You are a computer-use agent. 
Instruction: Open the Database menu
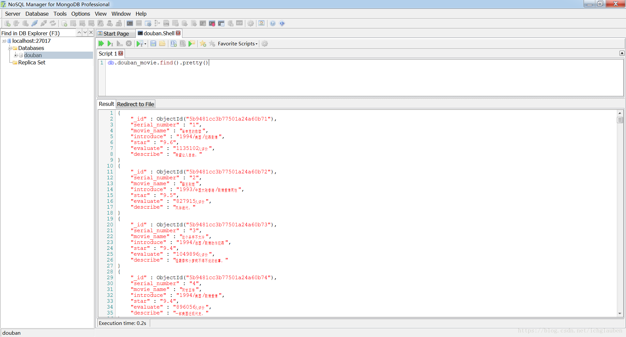coord(37,14)
